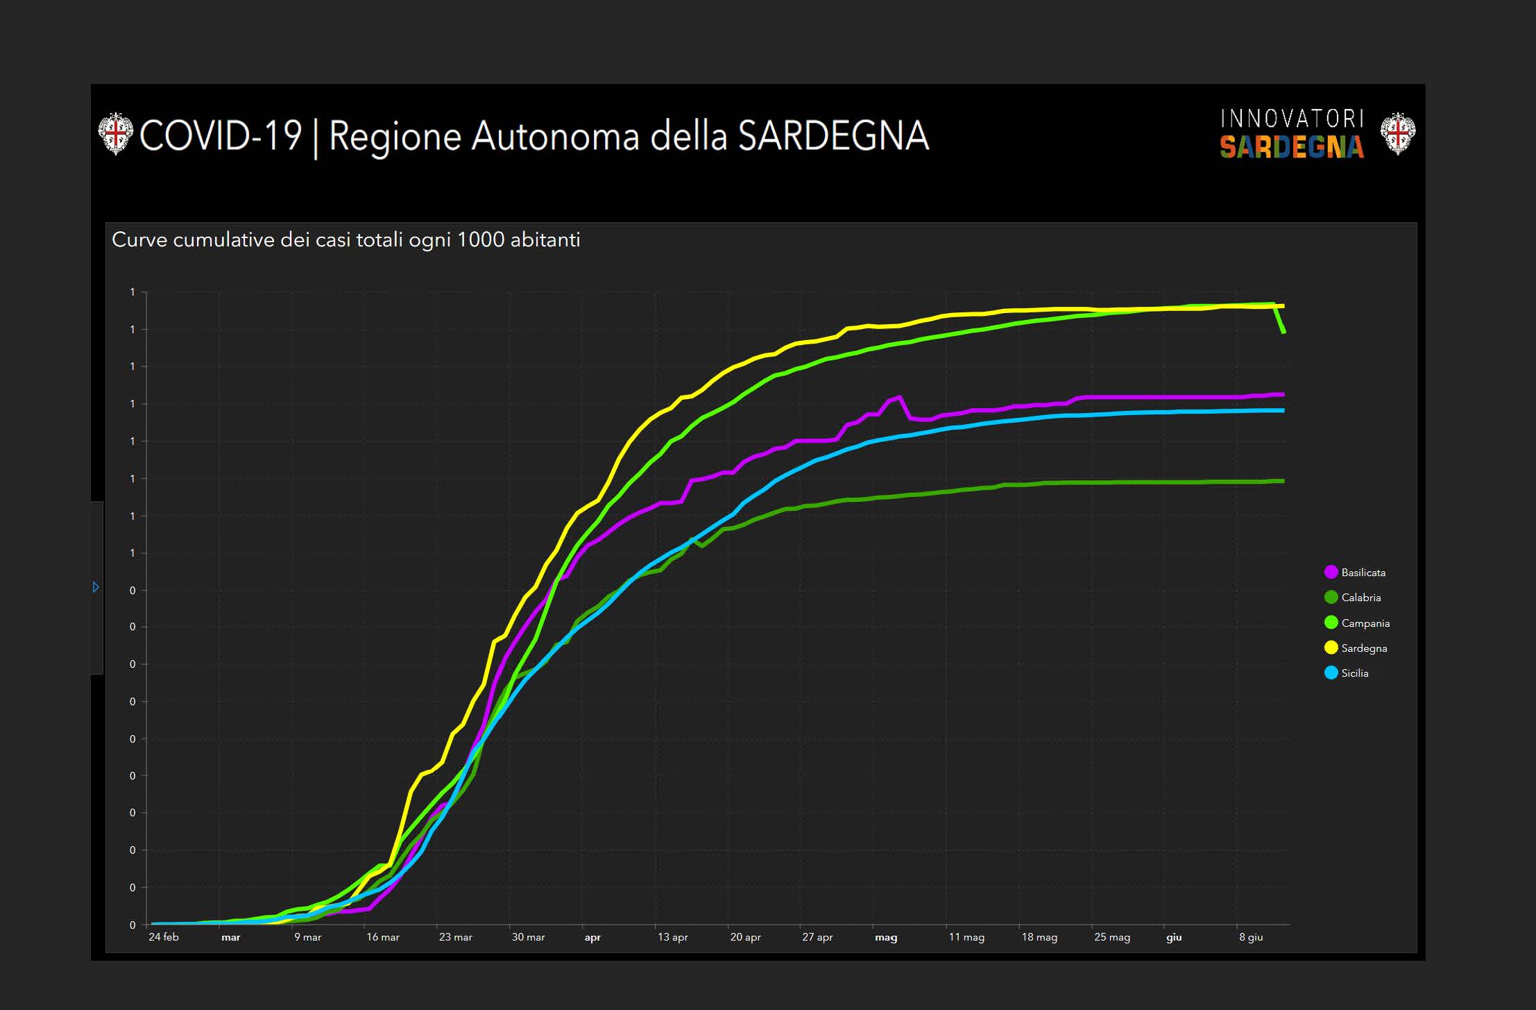This screenshot has width=1536, height=1010.
Task: Click the yellow Sardegna legend dot
Action: pyautogui.click(x=1331, y=648)
